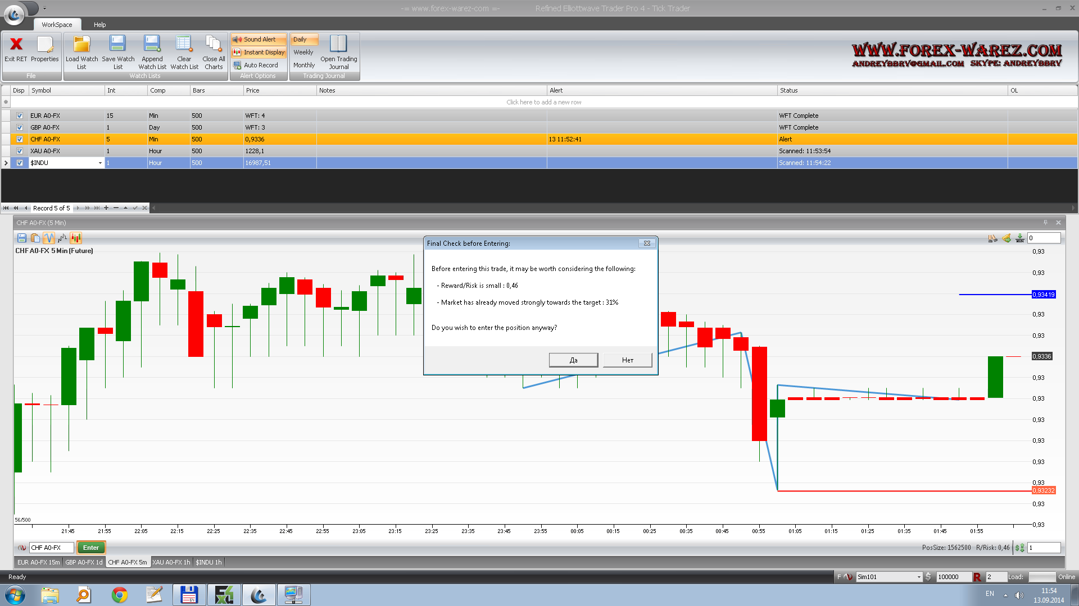This screenshot has width=1079, height=606.
Task: Confirm trade entry with Да button
Action: pos(573,360)
